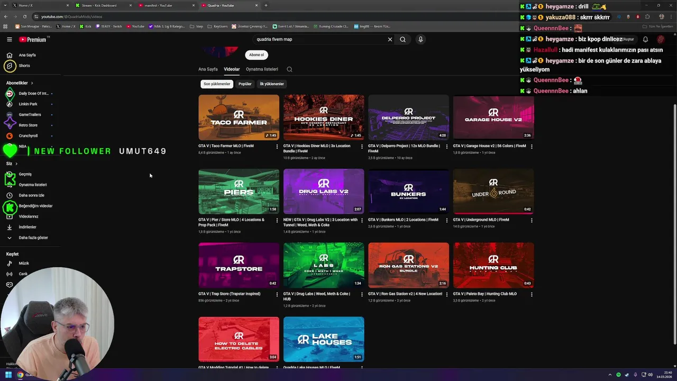This screenshot has width=677, height=381.
Task: Open the Chrome three-dot menu
Action: coord(671,16)
